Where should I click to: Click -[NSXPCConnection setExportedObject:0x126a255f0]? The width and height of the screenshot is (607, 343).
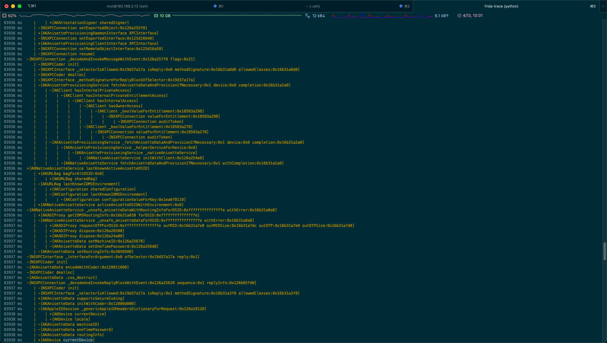pos(92,28)
